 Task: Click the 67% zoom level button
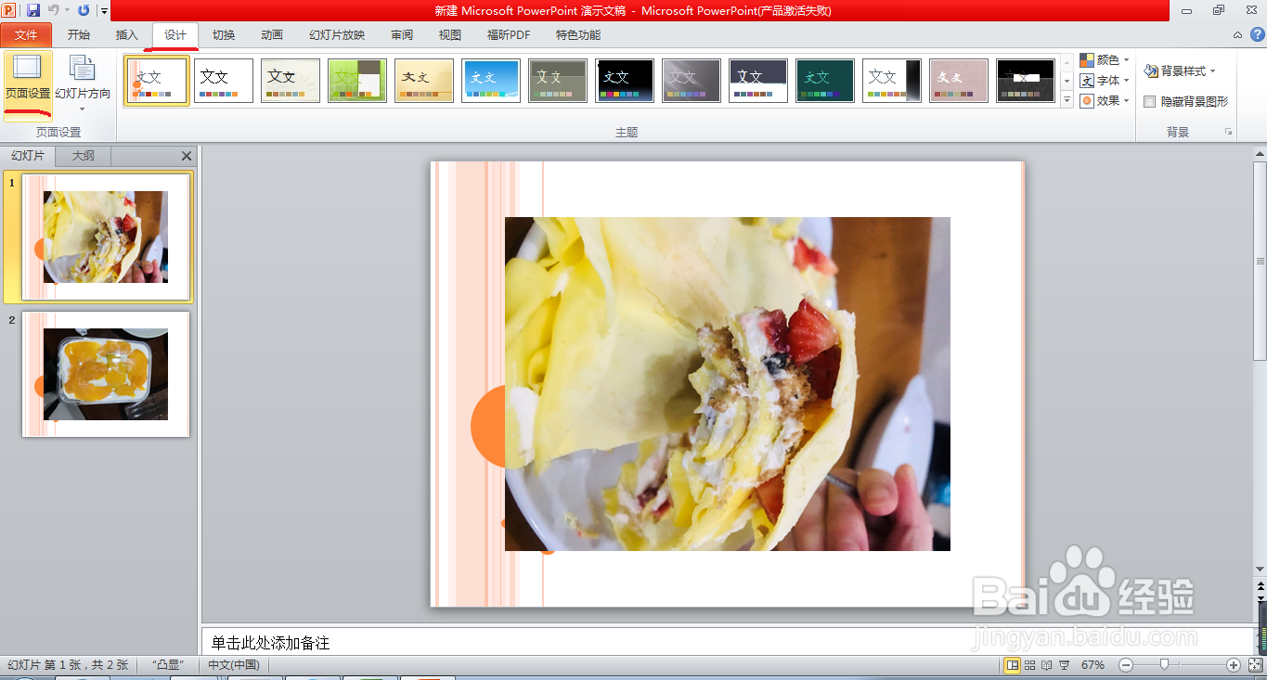coord(1093,665)
